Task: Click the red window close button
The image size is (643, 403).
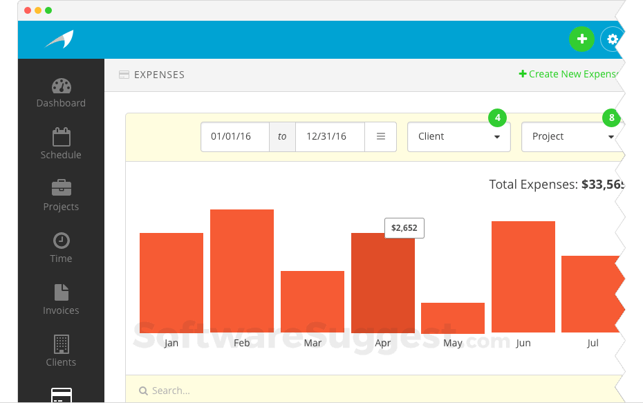Action: 28,10
